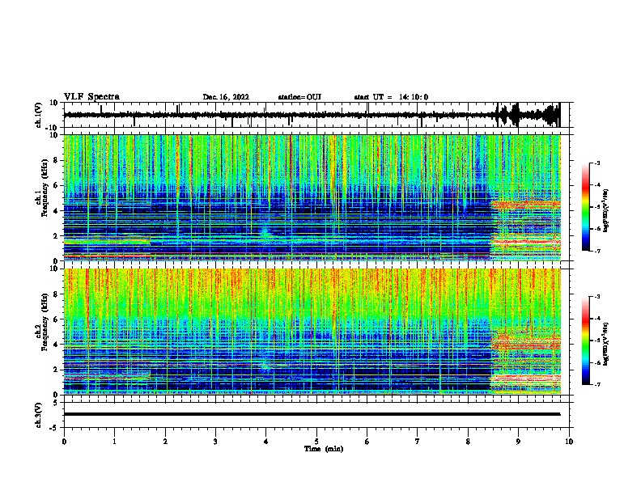Click the "VLF Spectra" title text
The image size is (641, 495).
click(x=91, y=97)
